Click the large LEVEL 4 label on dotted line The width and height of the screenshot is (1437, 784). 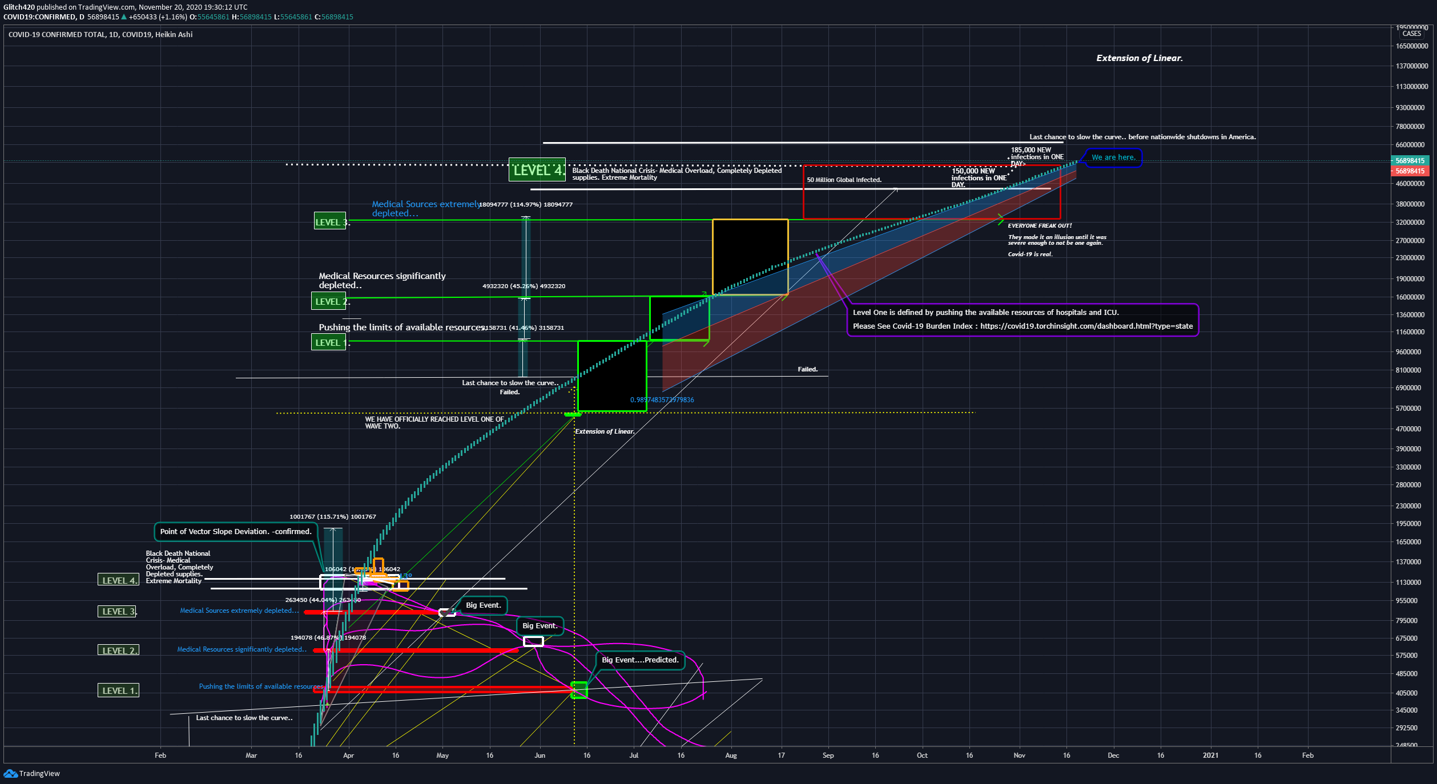(537, 170)
